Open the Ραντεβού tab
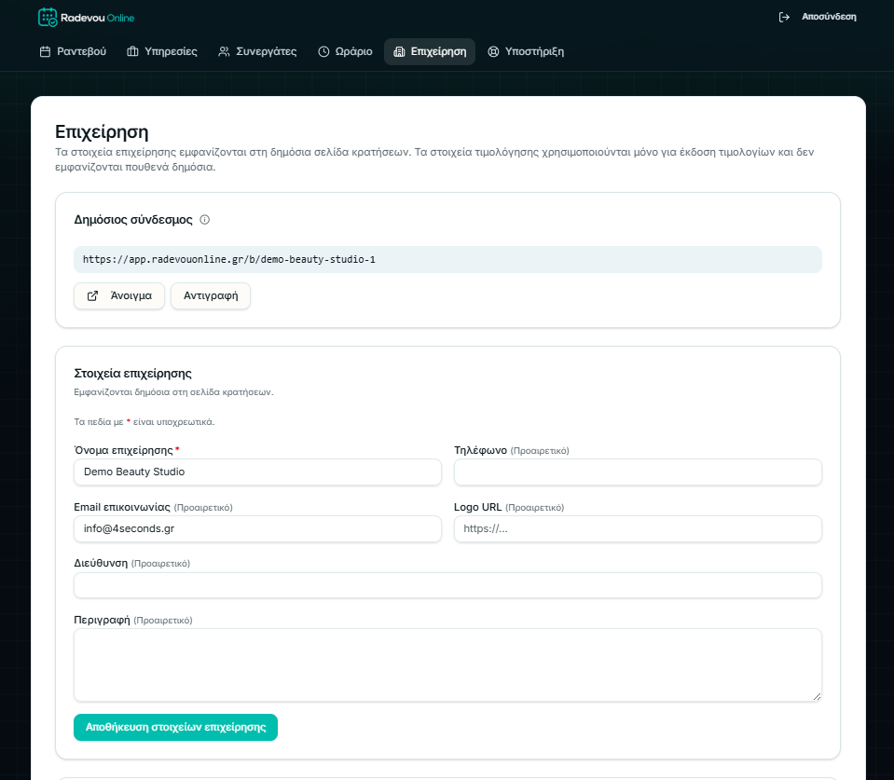This screenshot has width=894, height=780. tap(73, 52)
